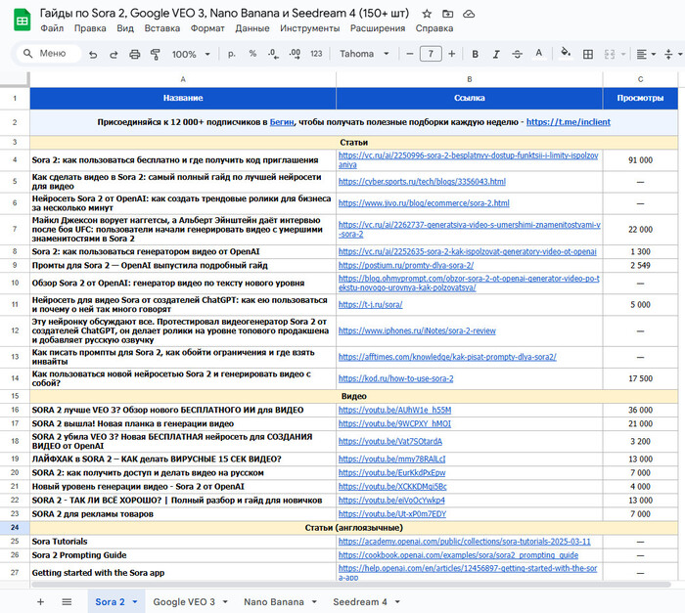Toggle italic formatting
Screen dimensions: 685x613
coord(496,54)
